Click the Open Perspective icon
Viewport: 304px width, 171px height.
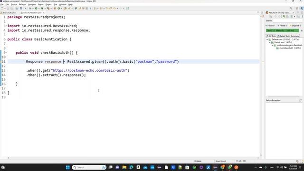click(x=297, y=9)
